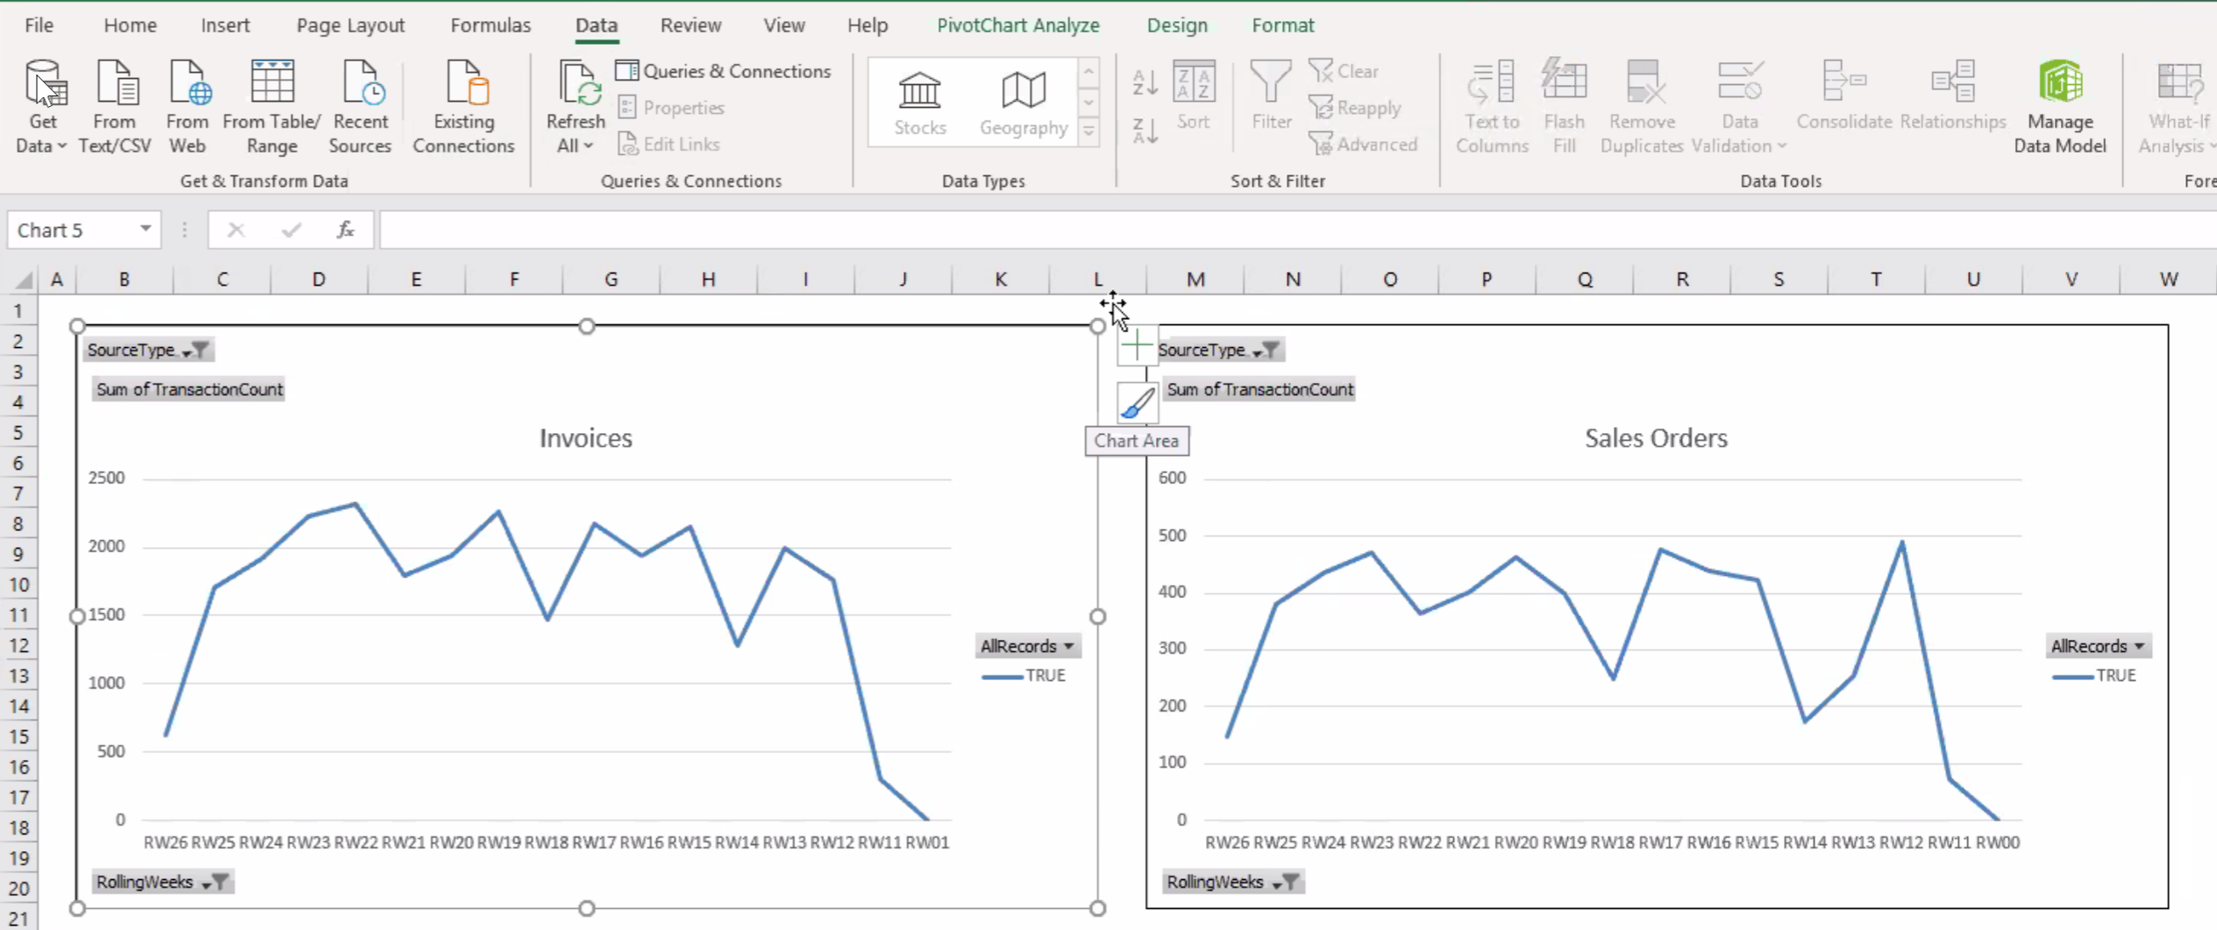
Task: Expand the Data Types gallery
Action: (x=1088, y=133)
